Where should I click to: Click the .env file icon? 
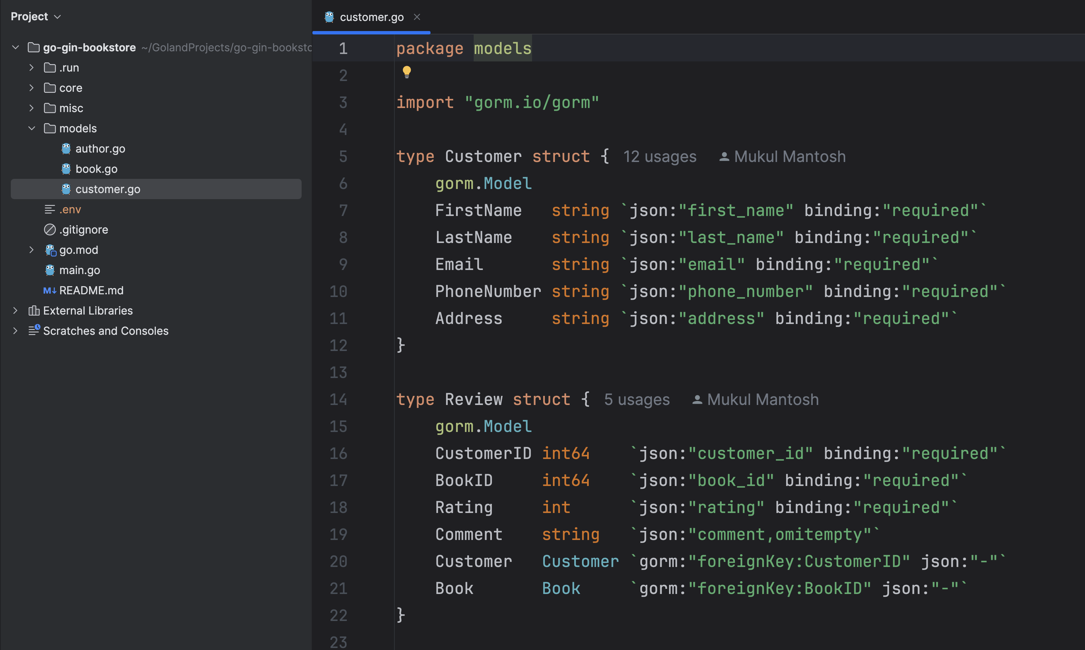(x=49, y=209)
